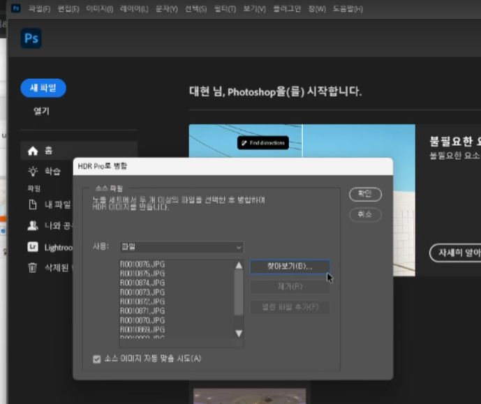
Task: Open the 문자(Y) menu
Action: pyautogui.click(x=167, y=9)
